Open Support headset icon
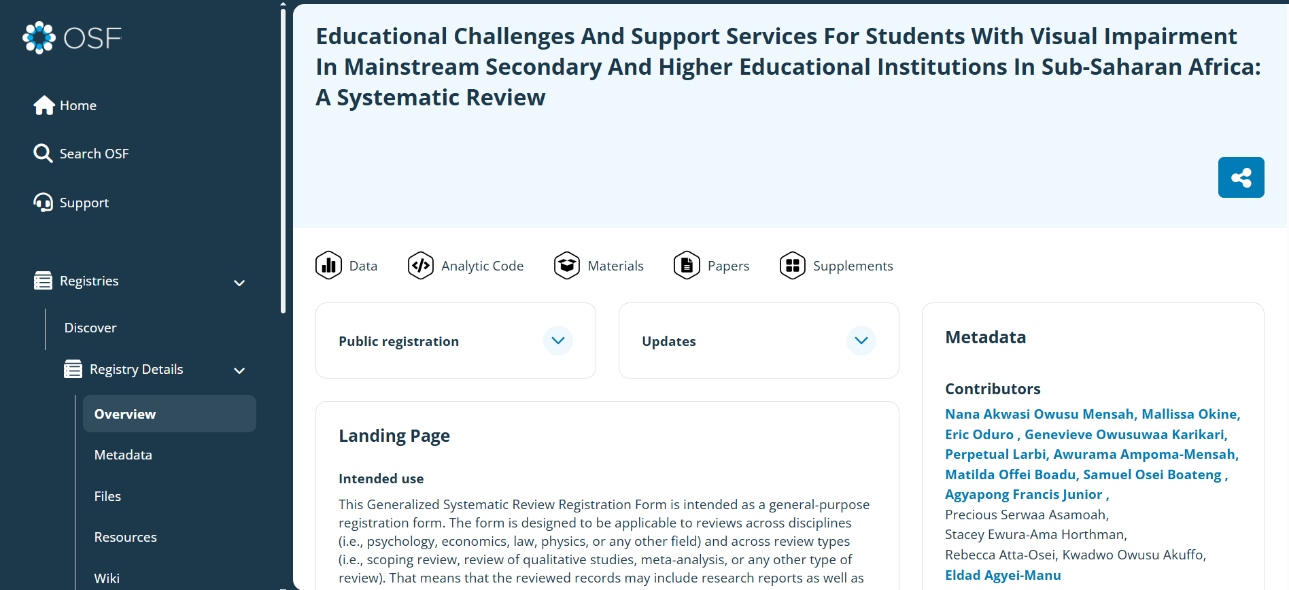 click(43, 203)
